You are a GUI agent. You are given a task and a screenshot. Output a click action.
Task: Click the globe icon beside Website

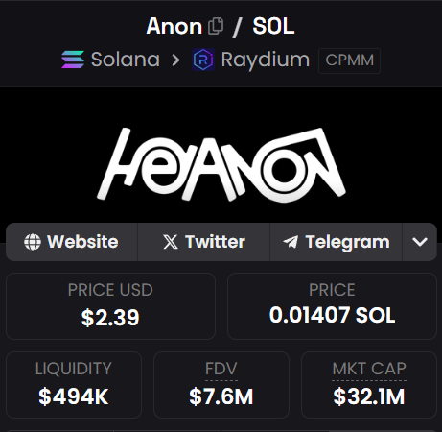click(x=33, y=242)
